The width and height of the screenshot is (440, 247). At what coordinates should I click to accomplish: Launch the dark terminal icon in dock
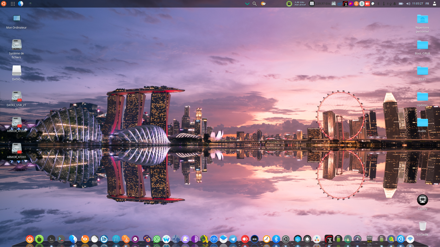tap(51, 239)
